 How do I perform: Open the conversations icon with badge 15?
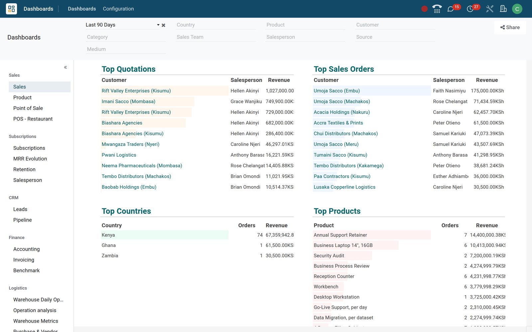coord(451,9)
